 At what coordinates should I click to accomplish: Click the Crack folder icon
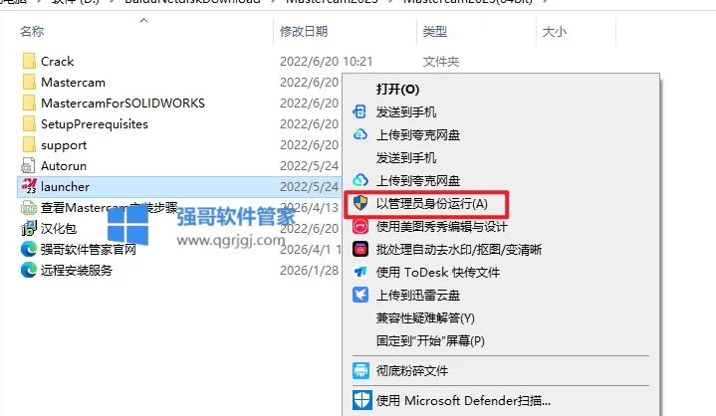coord(29,61)
